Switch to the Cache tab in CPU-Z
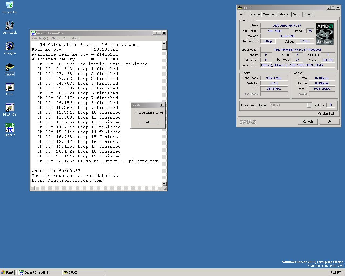Image resolution: width=345 pixels, height=276 pixels. tap(256, 14)
